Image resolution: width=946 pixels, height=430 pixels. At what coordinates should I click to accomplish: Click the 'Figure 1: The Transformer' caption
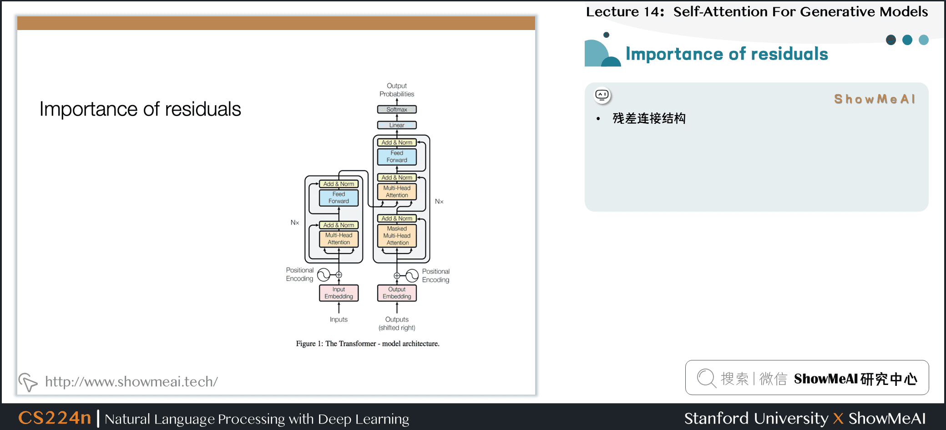[368, 344]
